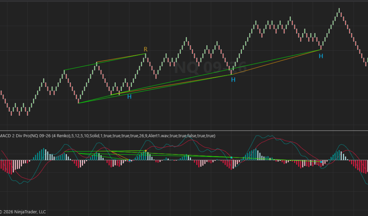
Task: Click the last cyan dot in the MACD panel
Action: tap(321, 162)
